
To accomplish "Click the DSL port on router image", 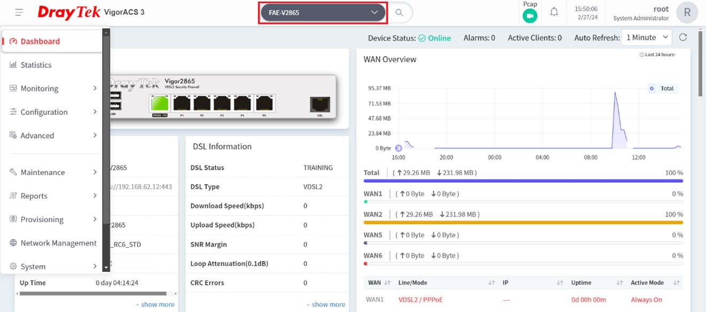I will (x=320, y=104).
